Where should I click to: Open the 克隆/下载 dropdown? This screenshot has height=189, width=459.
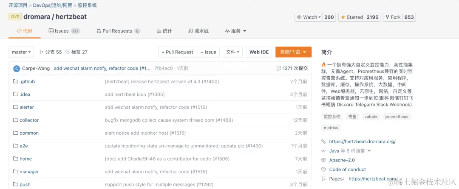click(293, 52)
